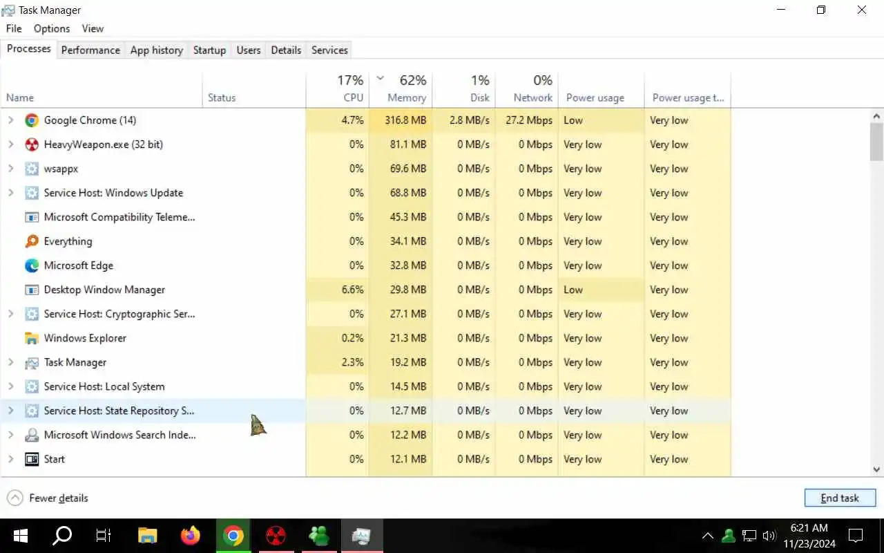Switch to HeavyWeapon game in taskbar
This screenshot has width=884, height=553.
click(276, 536)
